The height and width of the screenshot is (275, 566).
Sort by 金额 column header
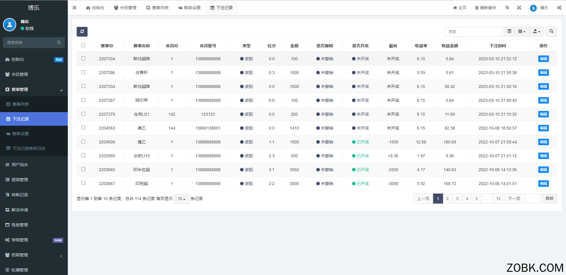[294, 46]
